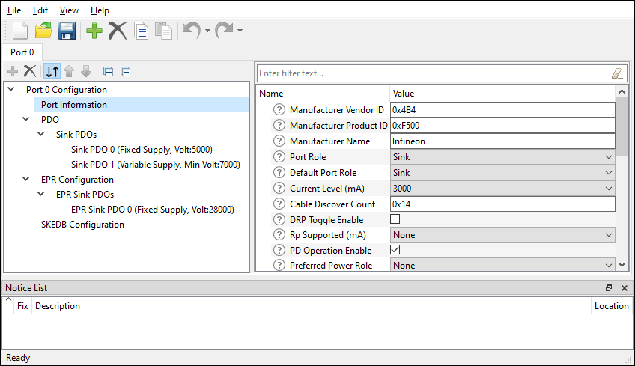Collapse the Sink PDOs tree node
The image size is (635, 366).
[x=41, y=134]
